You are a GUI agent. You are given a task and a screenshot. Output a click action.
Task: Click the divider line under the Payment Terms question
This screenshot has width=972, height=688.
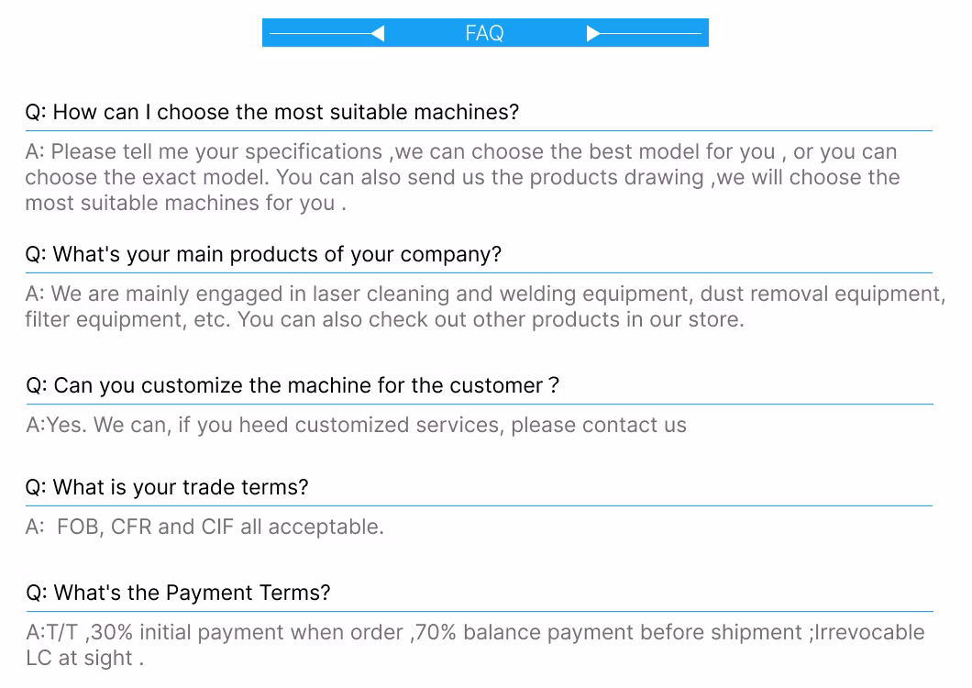click(x=479, y=611)
